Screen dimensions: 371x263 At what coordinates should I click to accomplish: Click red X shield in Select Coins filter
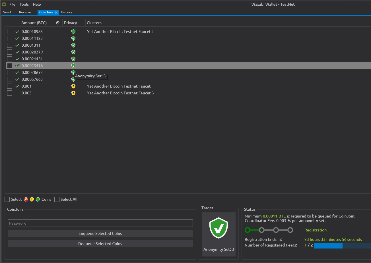(x=26, y=199)
